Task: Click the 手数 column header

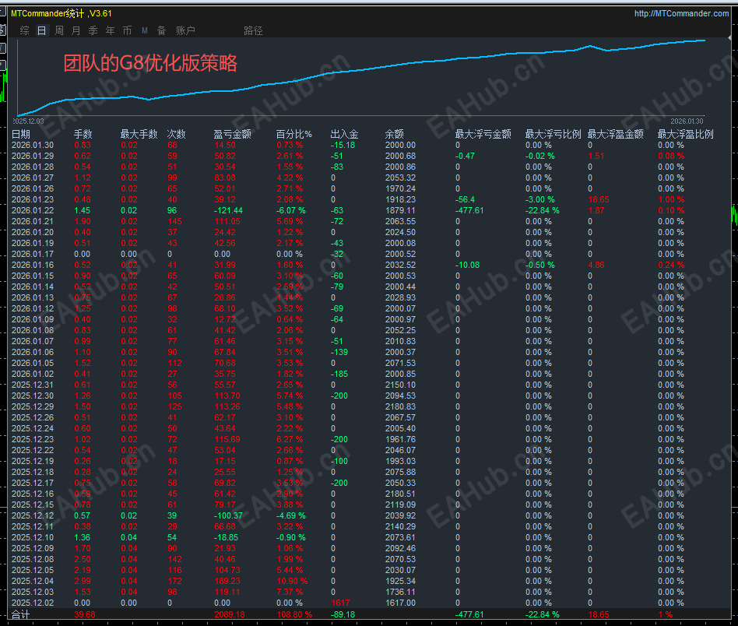Action: click(x=83, y=134)
